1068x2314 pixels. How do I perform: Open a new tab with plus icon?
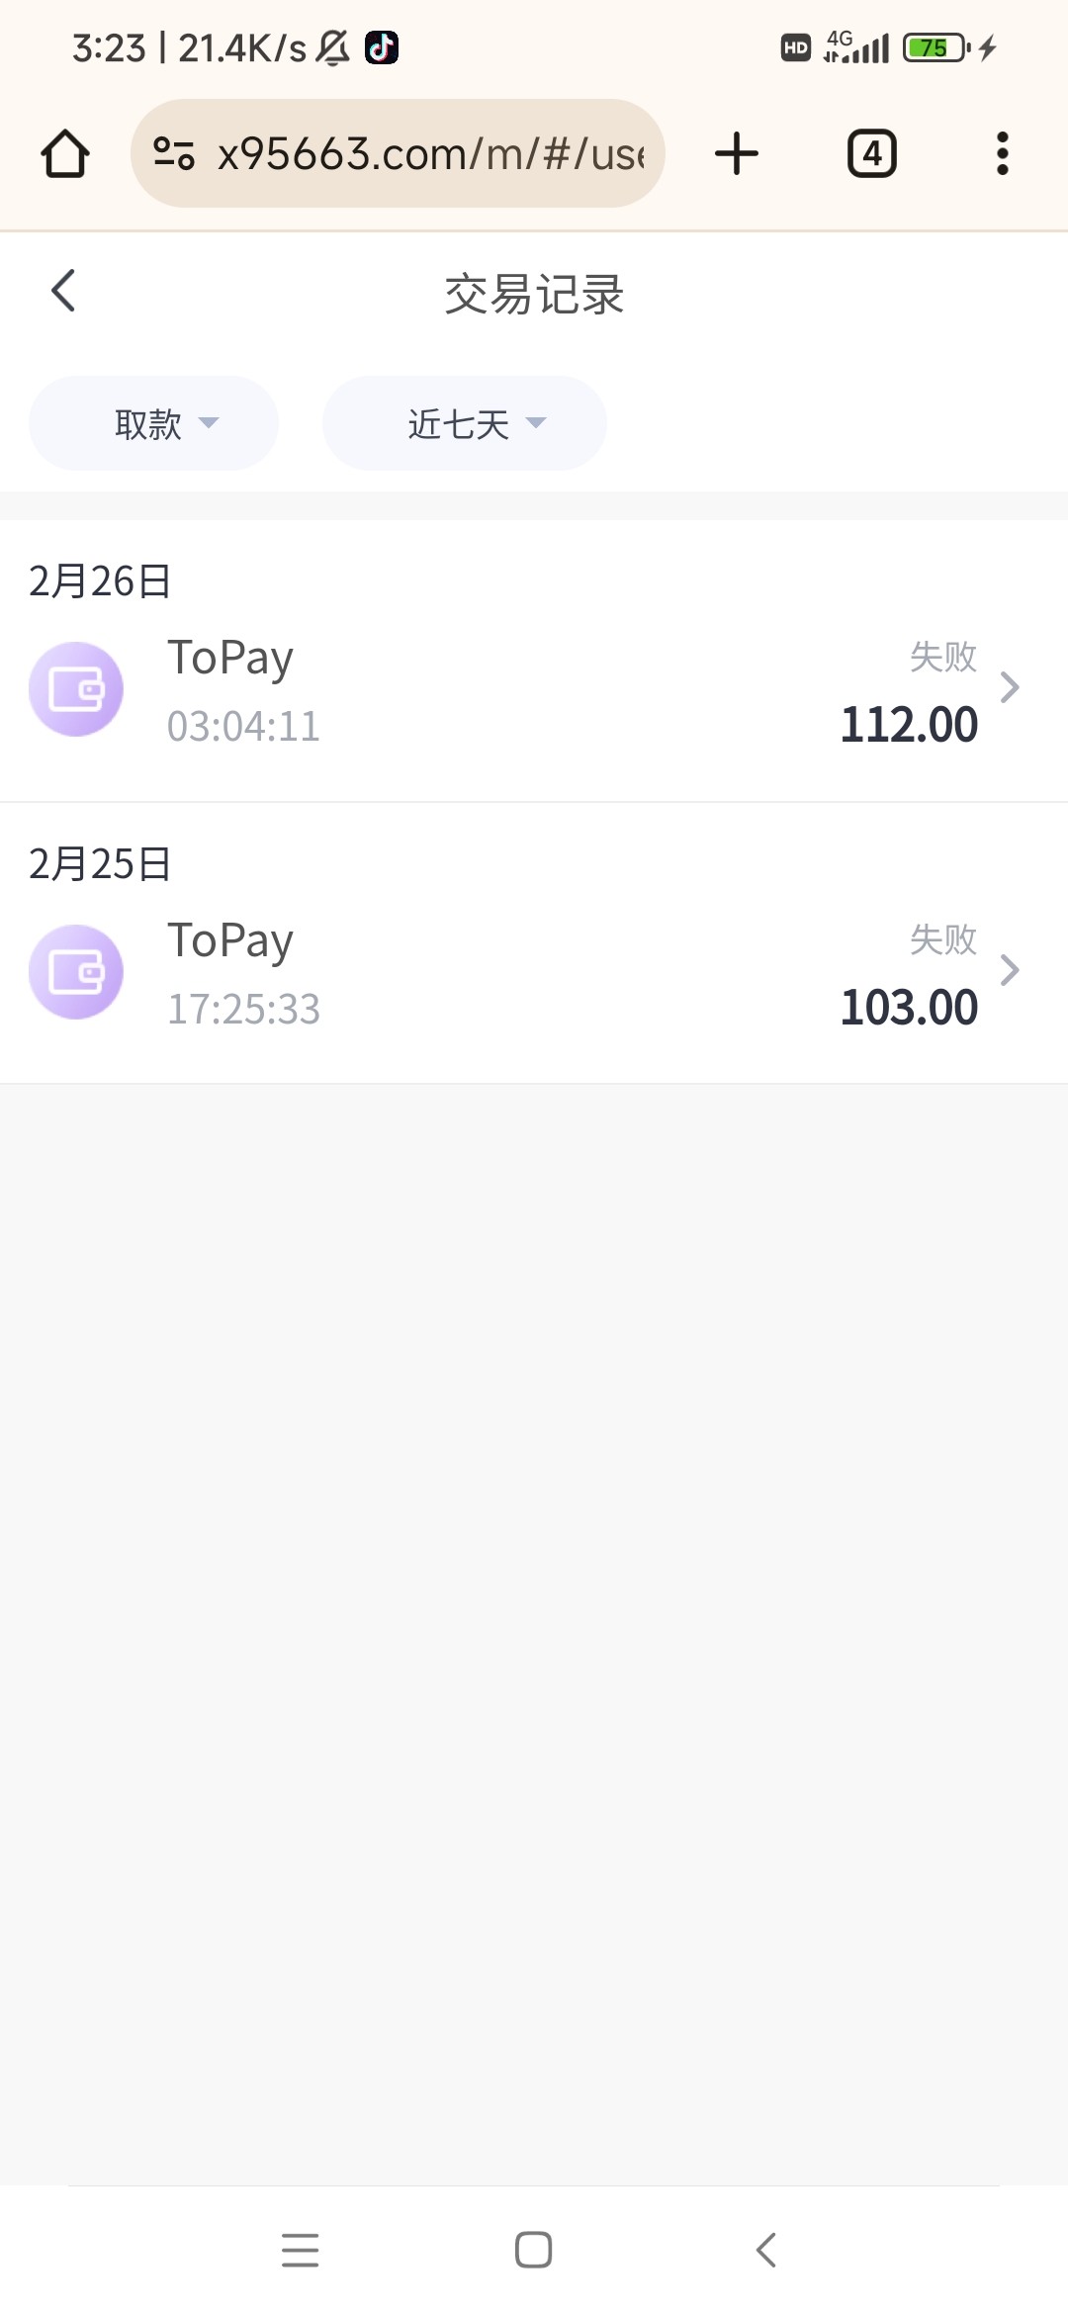point(736,154)
